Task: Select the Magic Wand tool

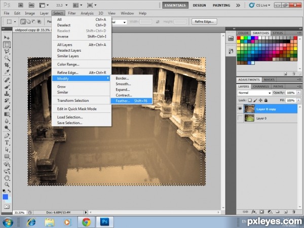Action: (7, 58)
